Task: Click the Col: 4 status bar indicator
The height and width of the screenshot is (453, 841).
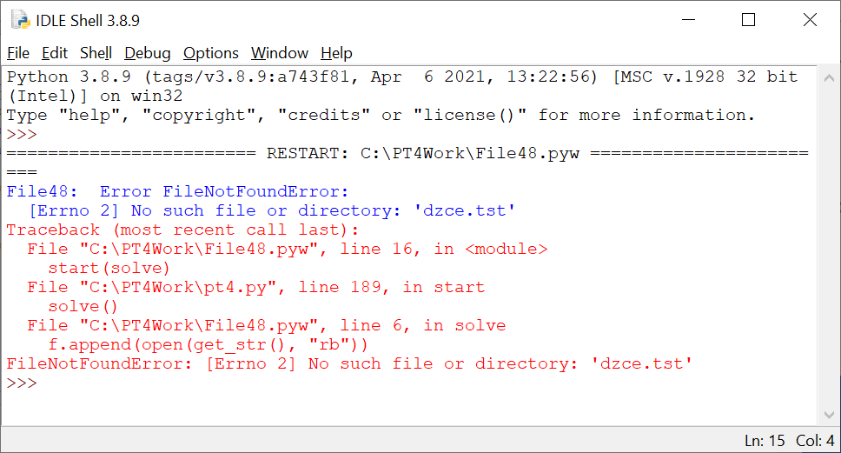Action: pos(815,441)
